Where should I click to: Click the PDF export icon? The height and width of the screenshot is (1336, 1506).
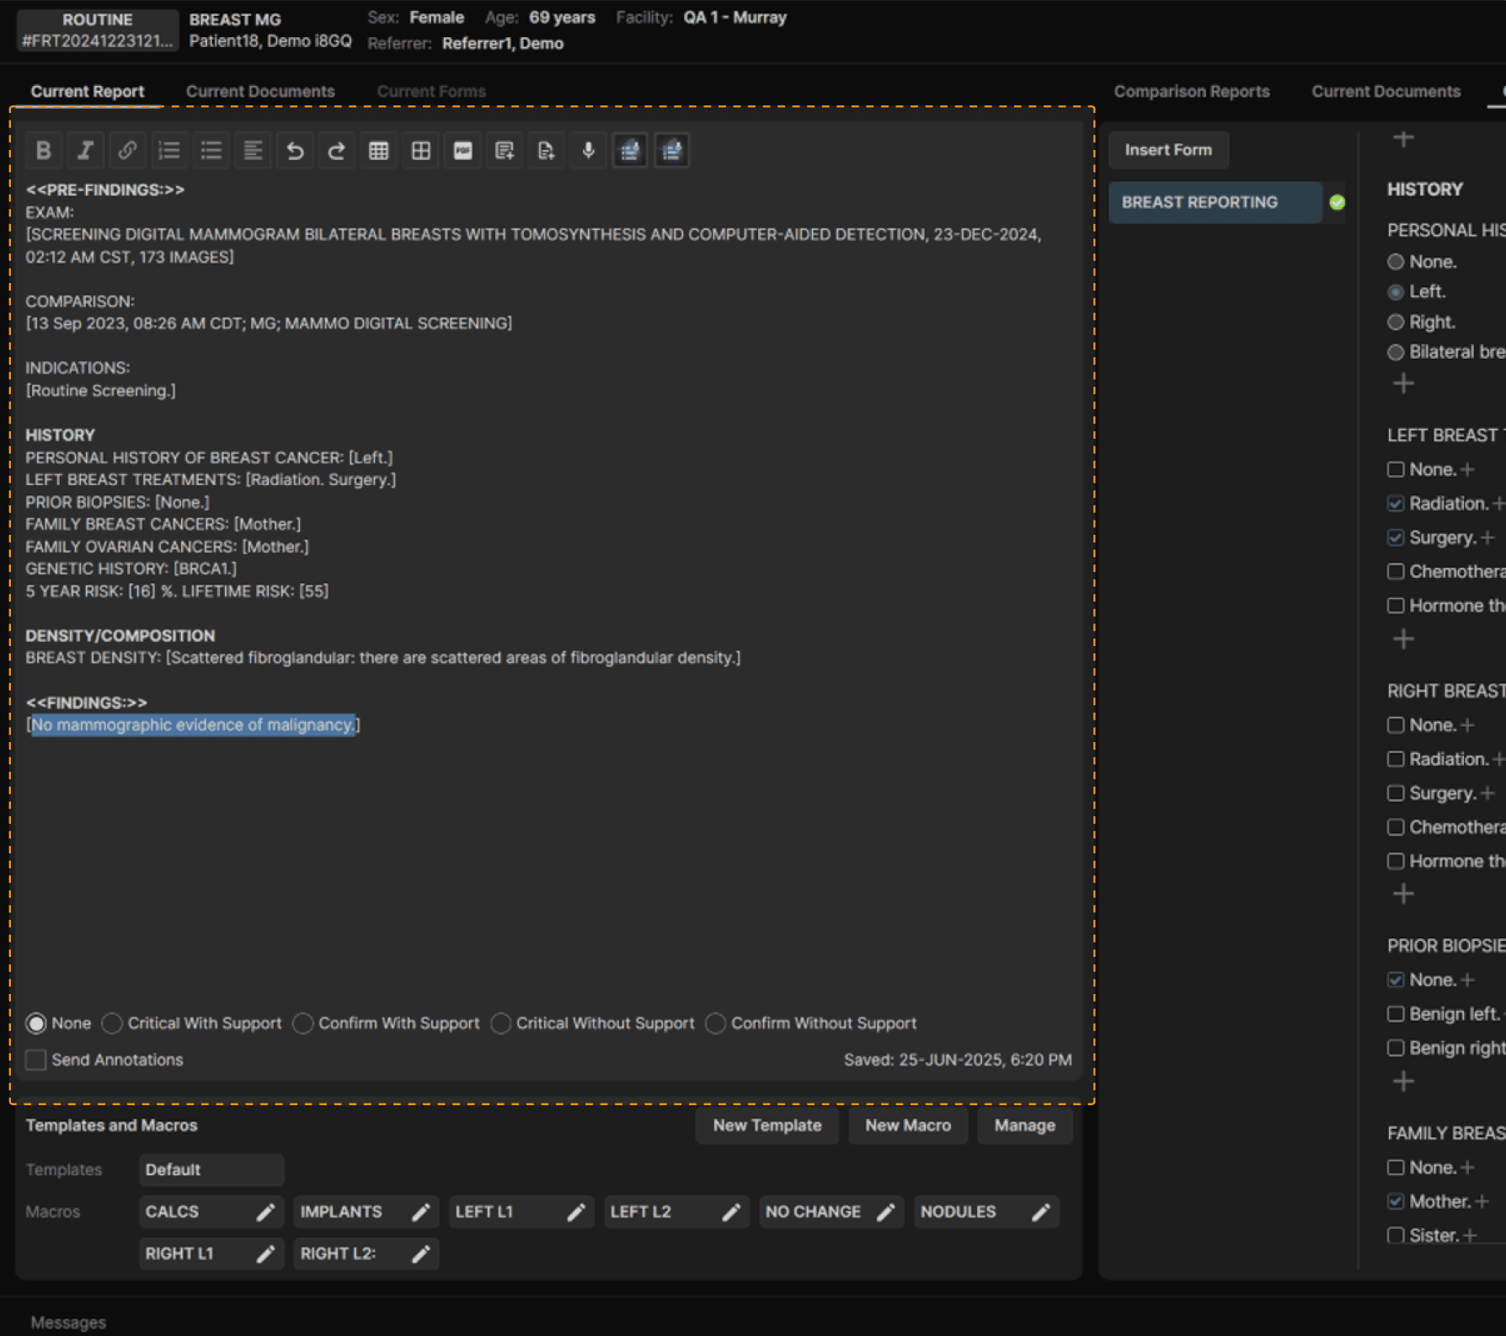point(462,151)
